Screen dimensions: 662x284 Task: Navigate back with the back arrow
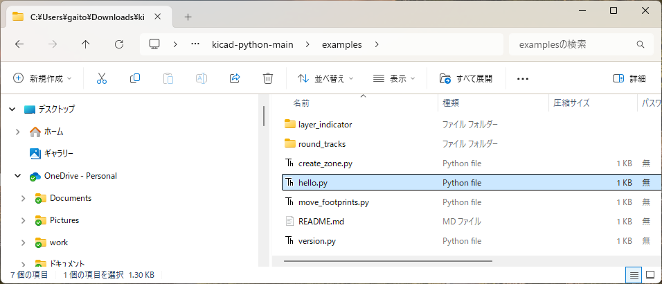pyautogui.click(x=19, y=44)
